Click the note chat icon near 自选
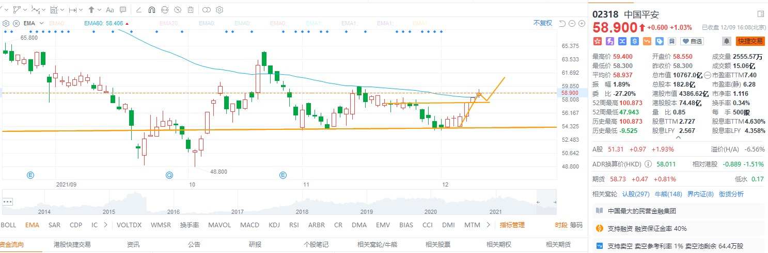 tap(672, 41)
